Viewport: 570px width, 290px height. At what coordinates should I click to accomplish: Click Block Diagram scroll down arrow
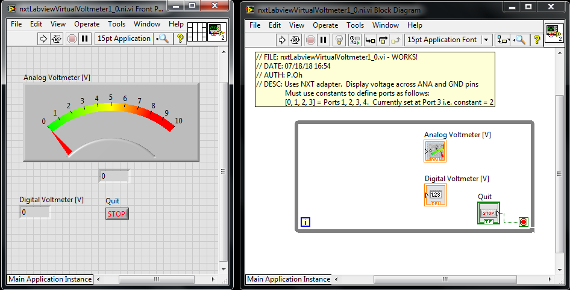pos(560,270)
